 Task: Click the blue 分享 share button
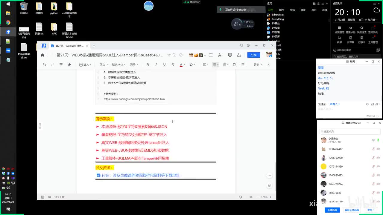pos(254,55)
